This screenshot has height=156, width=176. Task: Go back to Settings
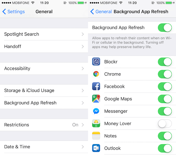pyautogui.click(x=14, y=12)
